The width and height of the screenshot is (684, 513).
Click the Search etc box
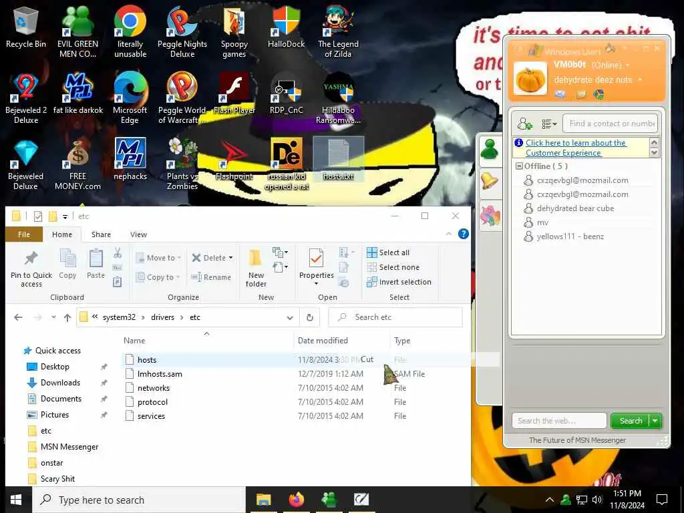(395, 317)
